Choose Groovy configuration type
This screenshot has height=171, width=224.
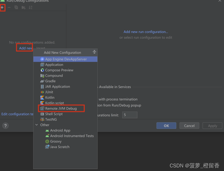click(x=65, y=141)
